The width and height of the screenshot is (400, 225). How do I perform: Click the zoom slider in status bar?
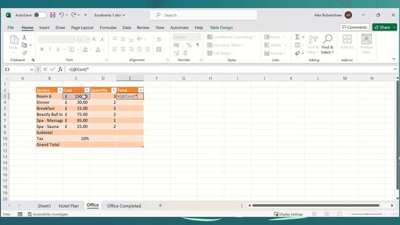point(367,214)
